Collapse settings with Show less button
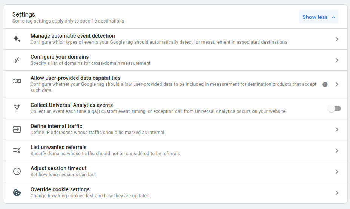 pyautogui.click(x=318, y=17)
